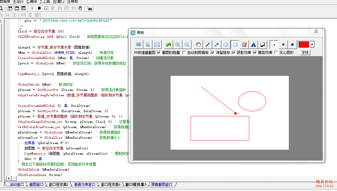Viewport: 337px width, 191px height.
Task: Click the magnifier preview icon at toolbar left edge
Action: click(1, 8)
